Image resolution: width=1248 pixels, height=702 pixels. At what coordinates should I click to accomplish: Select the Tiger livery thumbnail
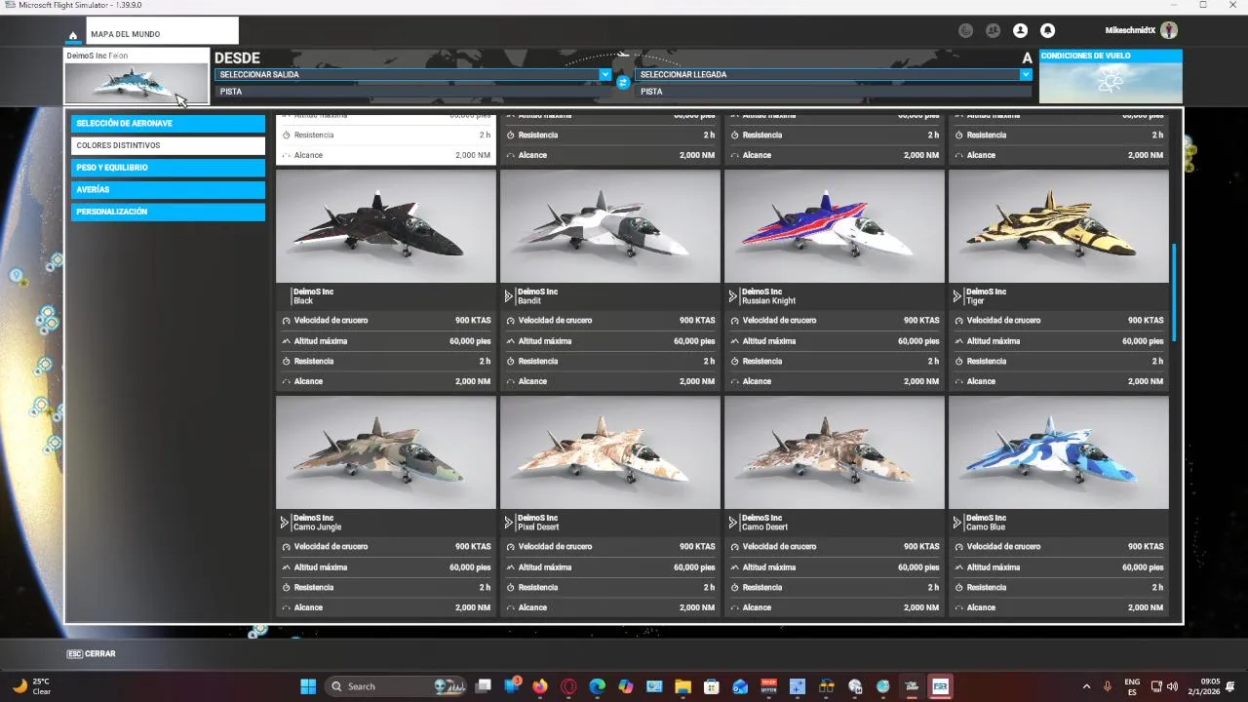click(x=1059, y=227)
